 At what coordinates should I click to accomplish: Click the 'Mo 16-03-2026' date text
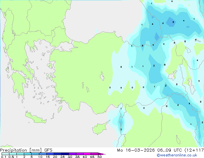136,150
